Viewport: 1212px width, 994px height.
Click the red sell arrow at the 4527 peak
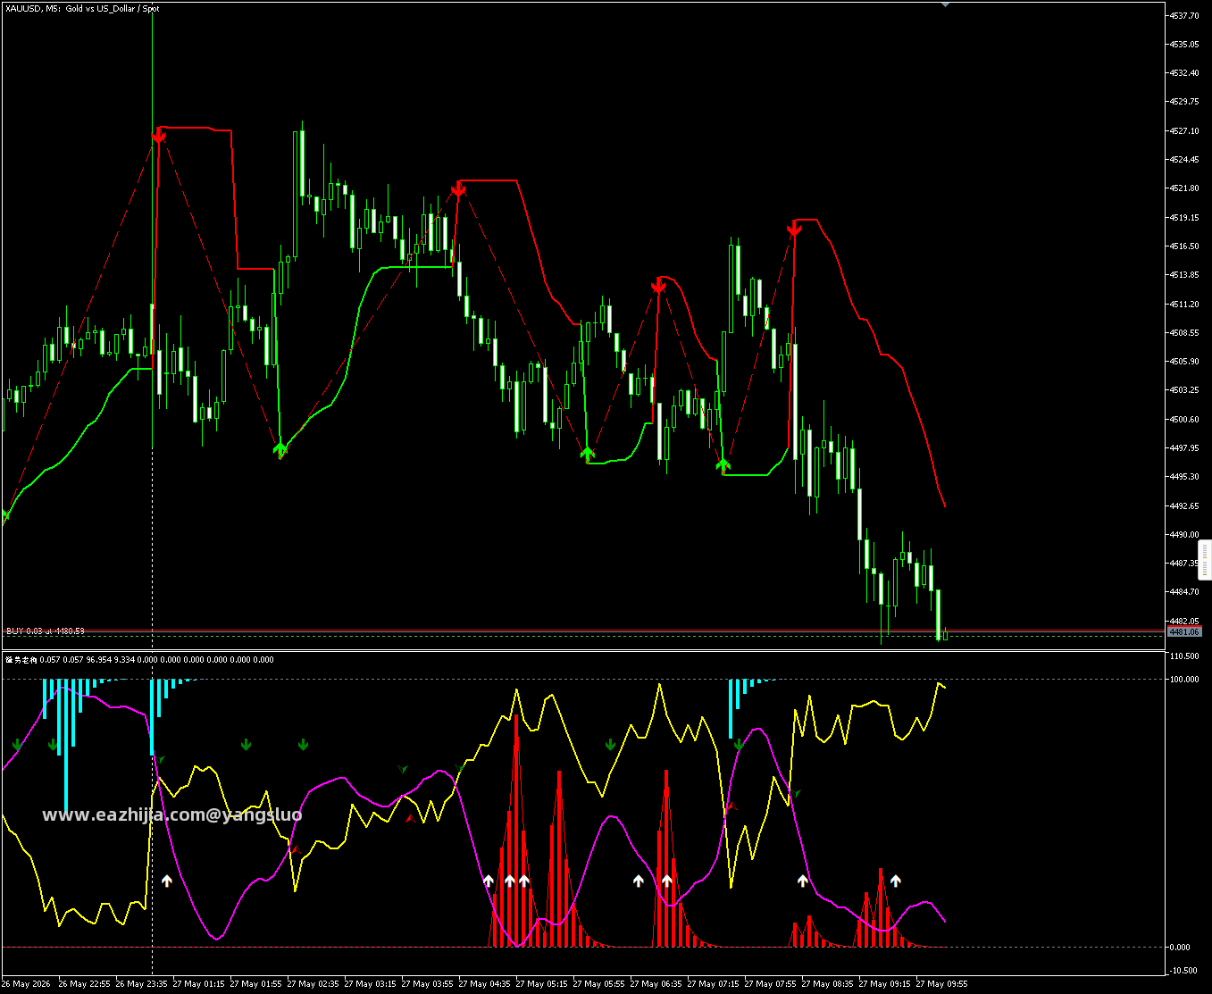[x=159, y=136]
